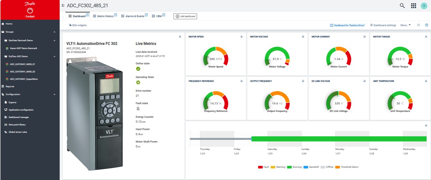431x180 pixels.
Task: Click the lock icon on Motor Torque widget
Action: (426, 36)
